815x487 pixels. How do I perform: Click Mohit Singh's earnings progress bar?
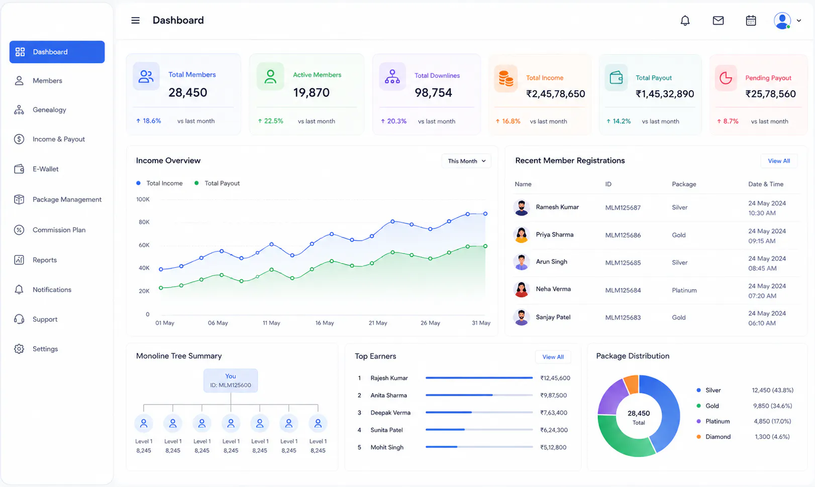pyautogui.click(x=479, y=447)
